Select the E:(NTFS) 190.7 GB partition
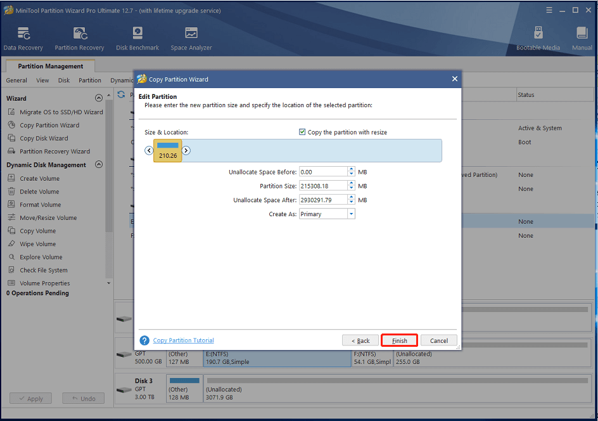This screenshot has height=421, width=598. 277,358
